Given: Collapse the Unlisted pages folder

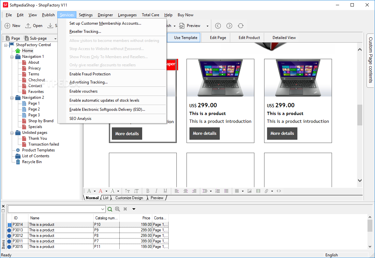Looking at the screenshot, I should pyautogui.click(x=12, y=133).
